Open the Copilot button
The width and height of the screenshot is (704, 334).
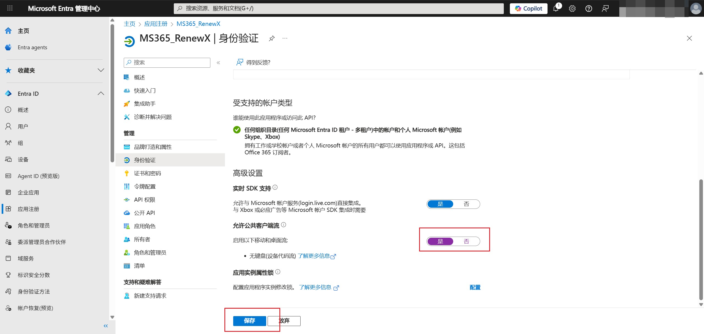[529, 9]
